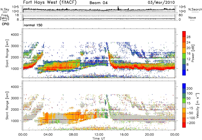Click the gray segment of Velocity color bar
This screenshot has height=140, width=202.
(x=184, y=105)
